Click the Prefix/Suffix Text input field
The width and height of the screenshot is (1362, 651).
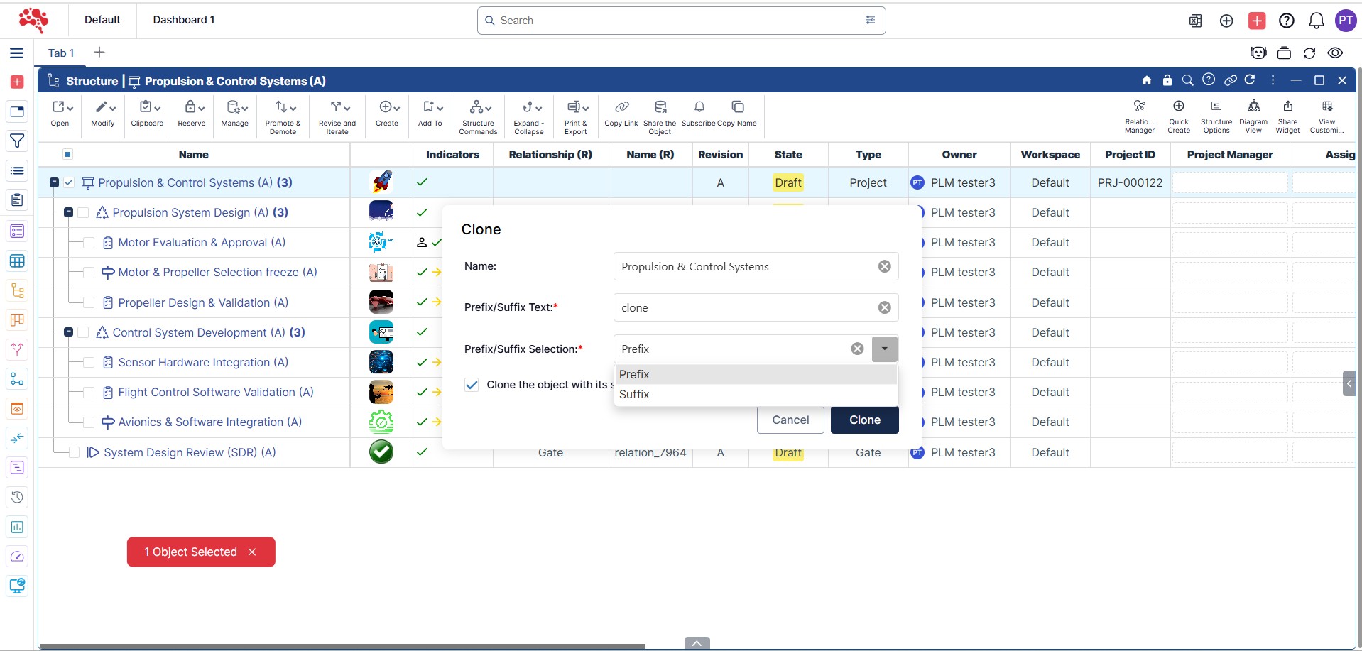point(746,308)
